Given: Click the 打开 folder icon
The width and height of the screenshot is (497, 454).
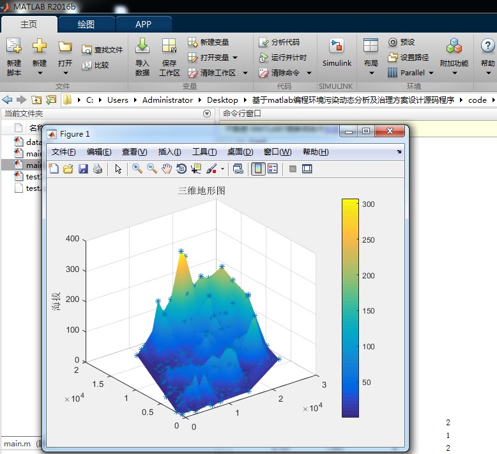Looking at the screenshot, I should [x=65, y=47].
